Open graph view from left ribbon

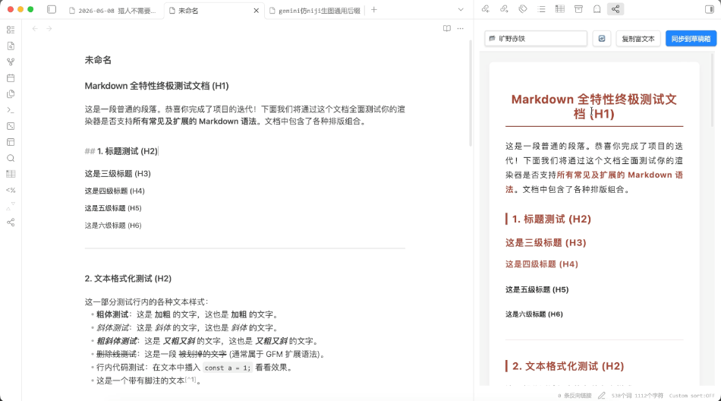[11, 62]
